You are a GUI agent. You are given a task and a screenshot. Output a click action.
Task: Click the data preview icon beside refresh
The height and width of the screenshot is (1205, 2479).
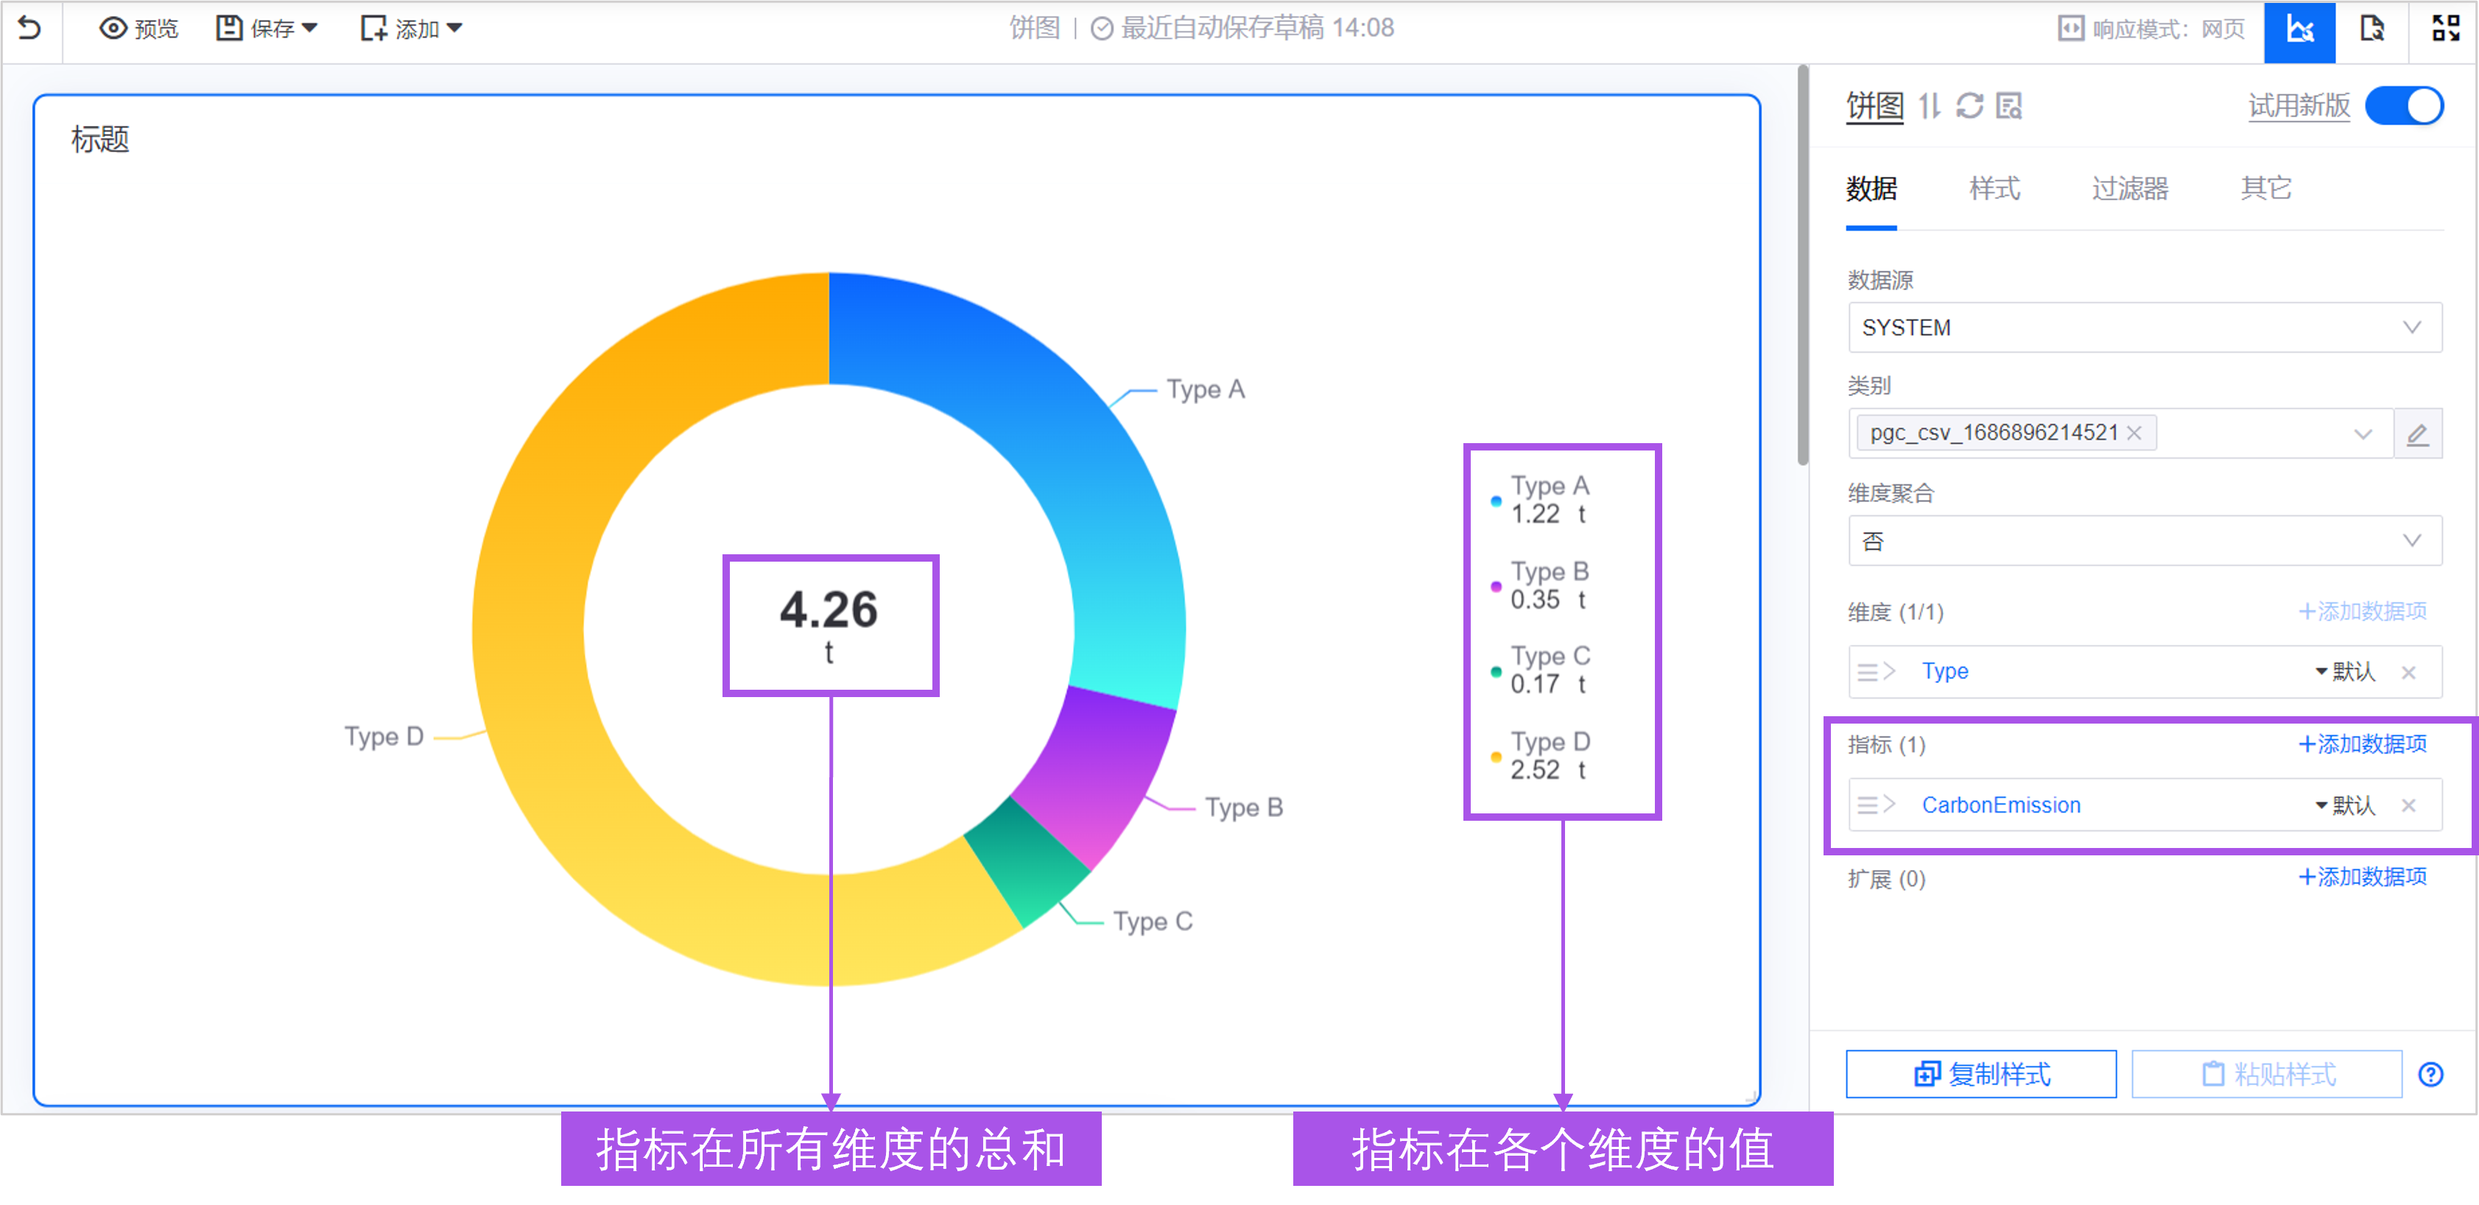[x=2008, y=105]
